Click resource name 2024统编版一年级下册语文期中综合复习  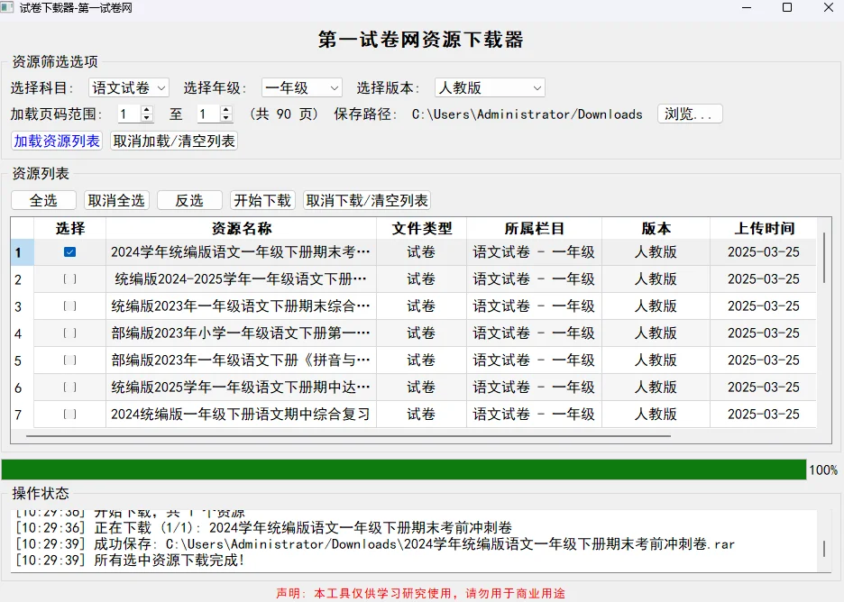[241, 414]
